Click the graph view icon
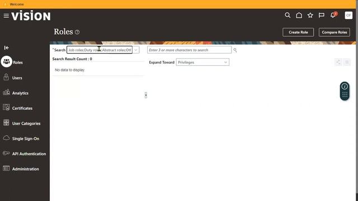The width and height of the screenshot is (358, 201). tap(338, 62)
